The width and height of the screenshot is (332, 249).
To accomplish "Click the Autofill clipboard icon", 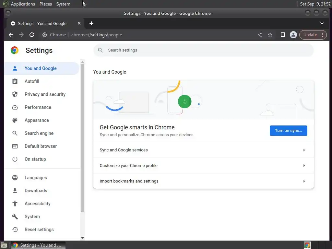I will [15, 81].
